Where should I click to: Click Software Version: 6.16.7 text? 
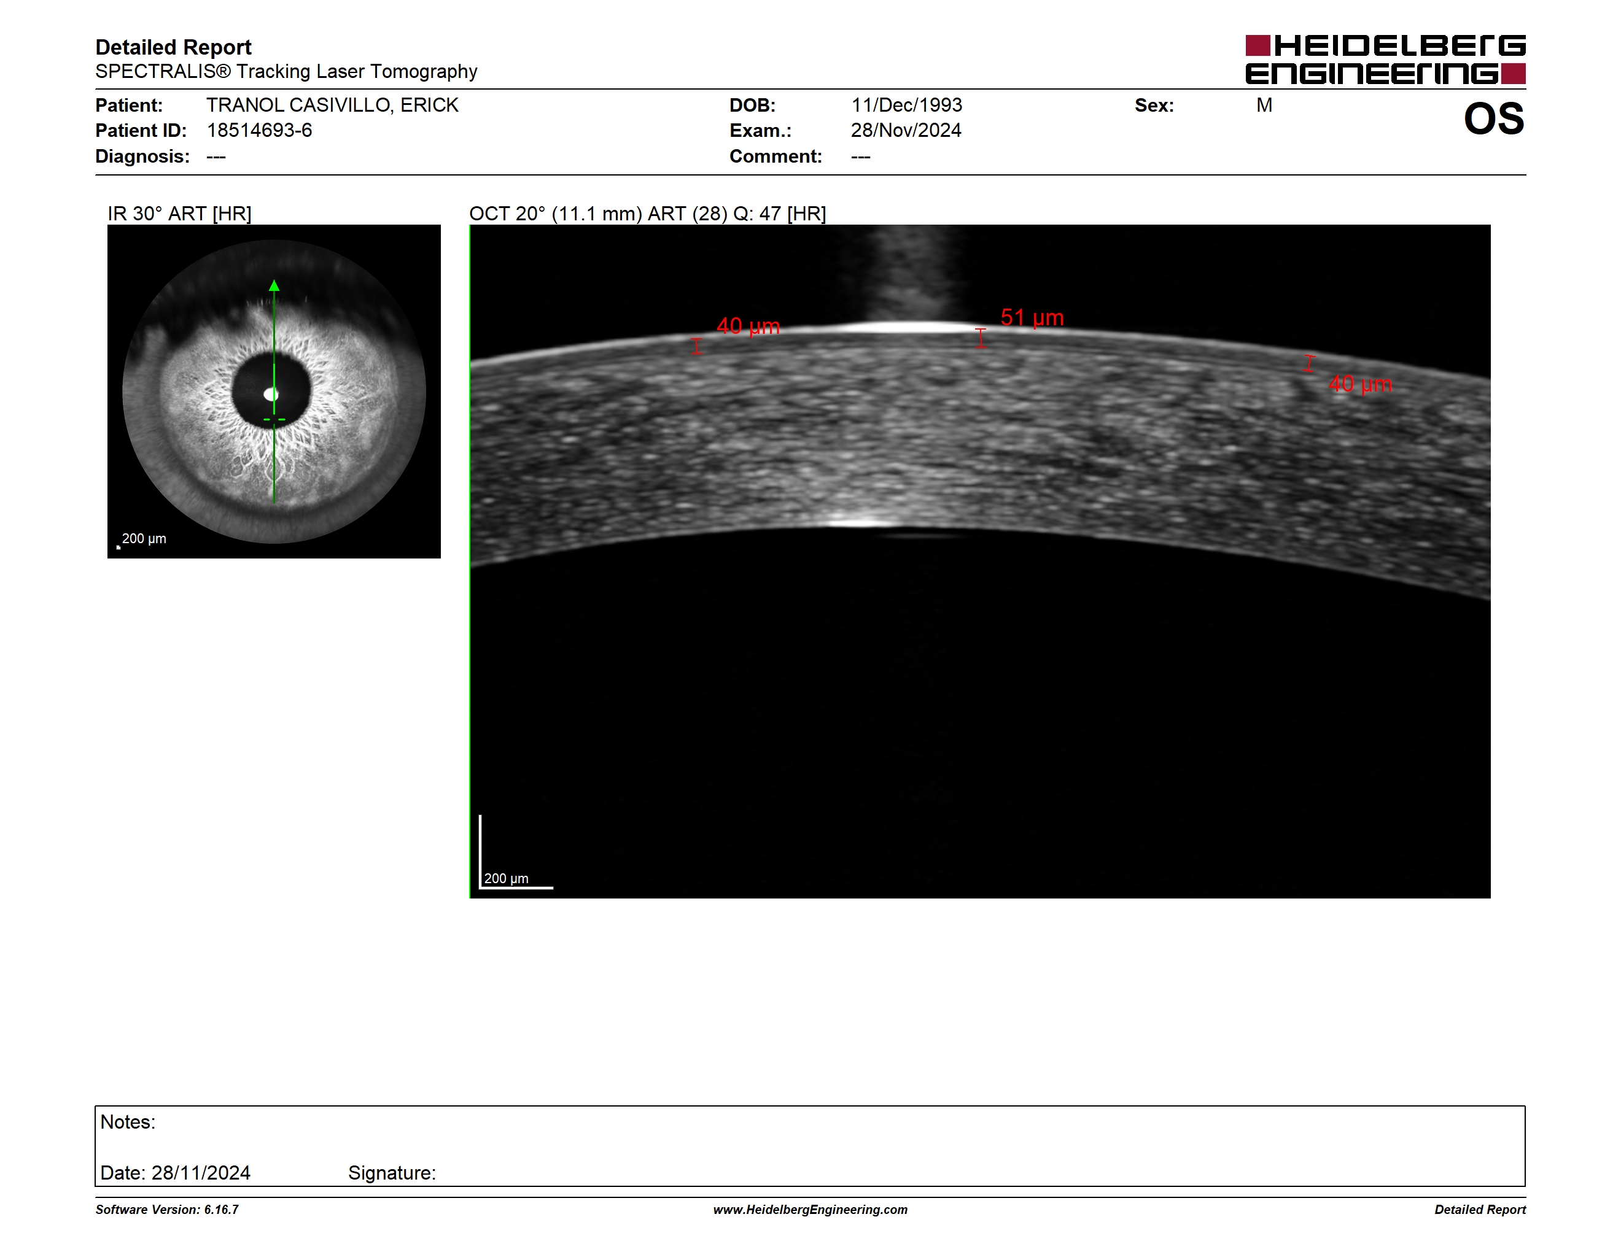pos(167,1210)
